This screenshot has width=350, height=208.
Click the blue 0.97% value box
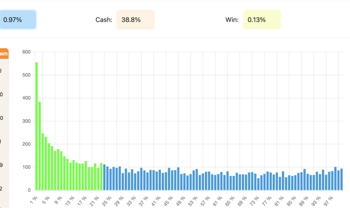pyautogui.click(x=17, y=20)
